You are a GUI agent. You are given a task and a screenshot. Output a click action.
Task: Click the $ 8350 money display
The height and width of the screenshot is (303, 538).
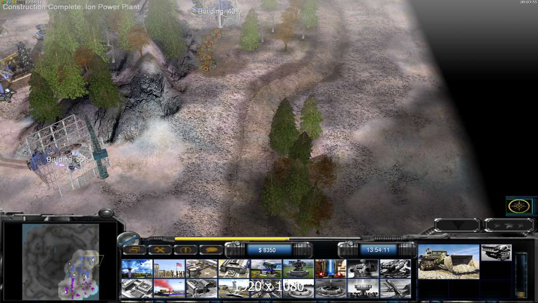pyautogui.click(x=267, y=250)
